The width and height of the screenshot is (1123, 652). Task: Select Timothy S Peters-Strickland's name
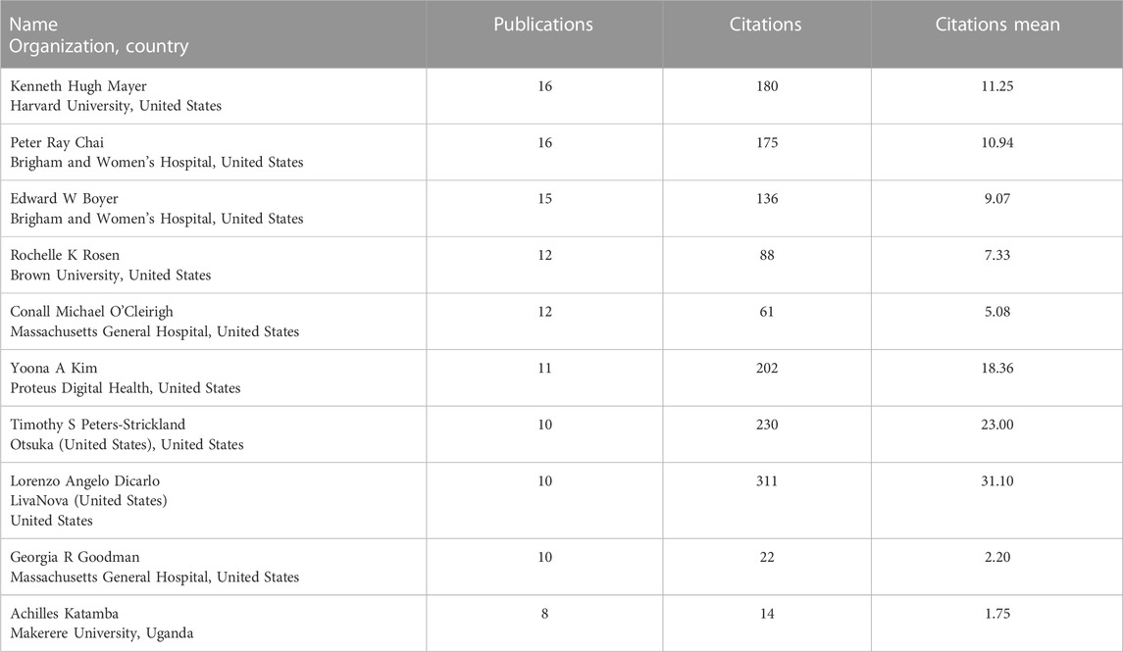pos(97,425)
